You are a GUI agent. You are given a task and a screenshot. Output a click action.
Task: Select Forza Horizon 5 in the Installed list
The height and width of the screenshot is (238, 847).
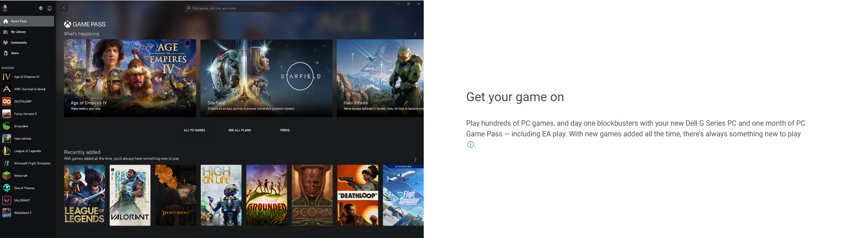tap(27, 114)
